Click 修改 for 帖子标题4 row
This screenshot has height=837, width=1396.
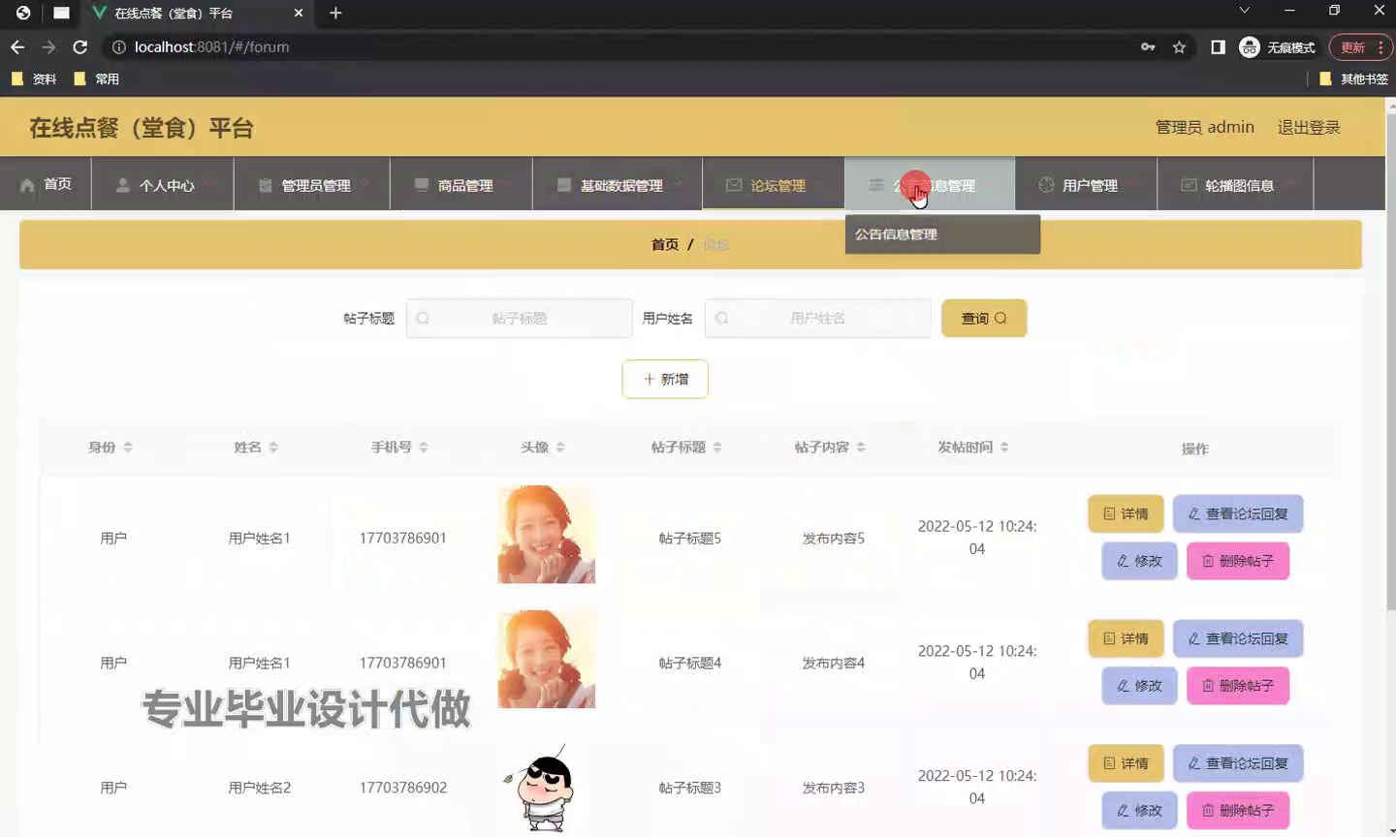[x=1139, y=685]
